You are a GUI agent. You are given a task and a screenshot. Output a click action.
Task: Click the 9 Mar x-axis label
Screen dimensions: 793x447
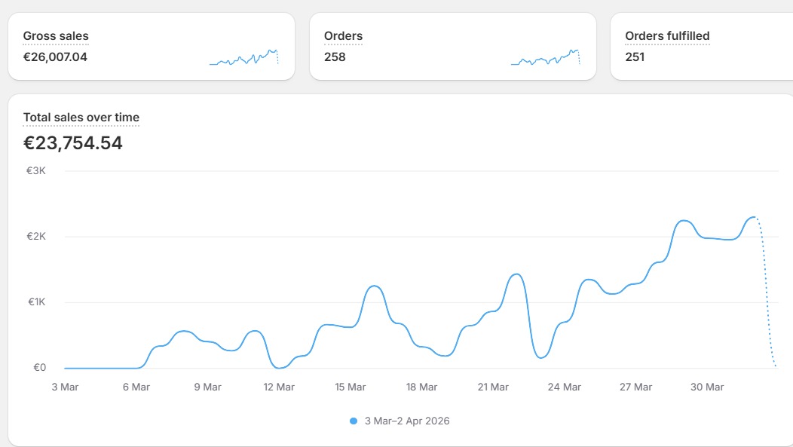(x=207, y=387)
